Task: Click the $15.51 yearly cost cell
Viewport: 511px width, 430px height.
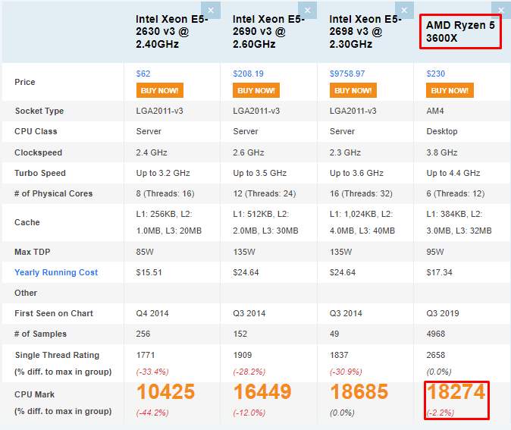Action: (149, 272)
